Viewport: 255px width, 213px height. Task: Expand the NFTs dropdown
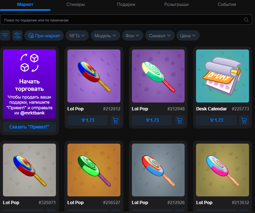click(77, 36)
